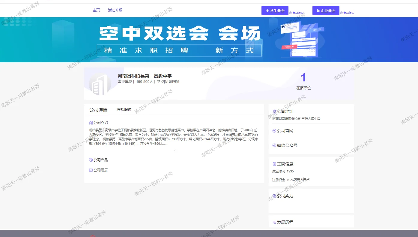
Task: Click the 公司展示 image icon
Action: [x=91, y=170]
